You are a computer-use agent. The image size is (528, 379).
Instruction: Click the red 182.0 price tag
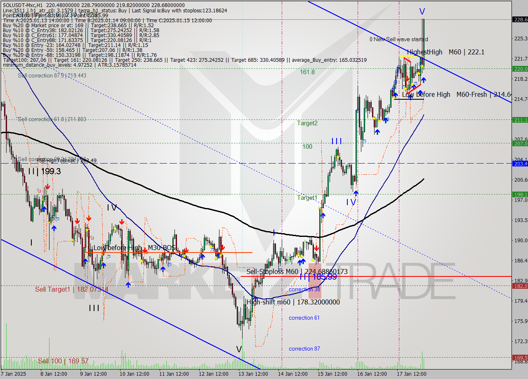coord(520,285)
